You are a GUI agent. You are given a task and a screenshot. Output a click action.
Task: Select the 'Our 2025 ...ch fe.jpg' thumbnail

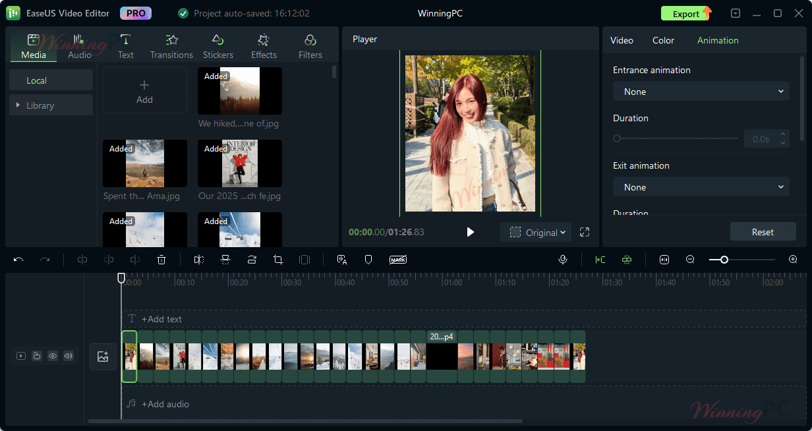pyautogui.click(x=240, y=163)
